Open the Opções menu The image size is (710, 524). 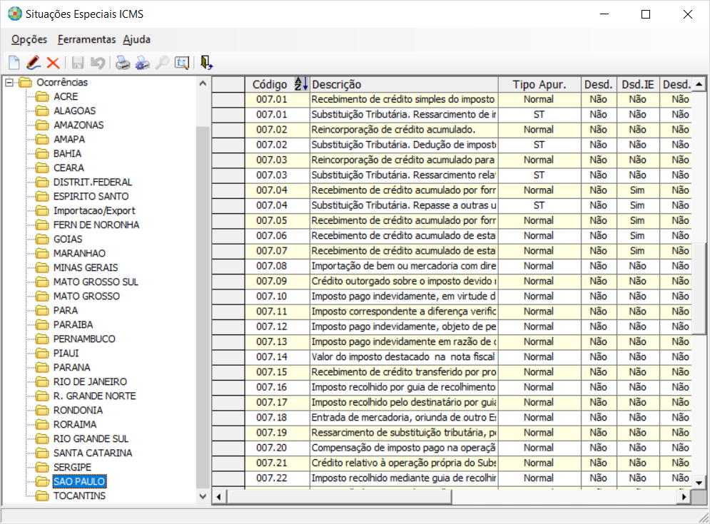point(29,39)
